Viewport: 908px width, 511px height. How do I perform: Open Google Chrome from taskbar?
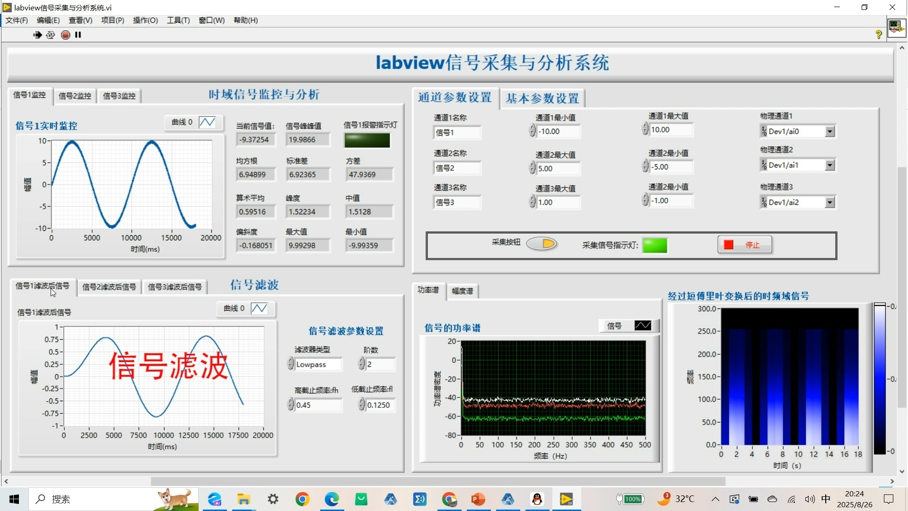pyautogui.click(x=302, y=499)
